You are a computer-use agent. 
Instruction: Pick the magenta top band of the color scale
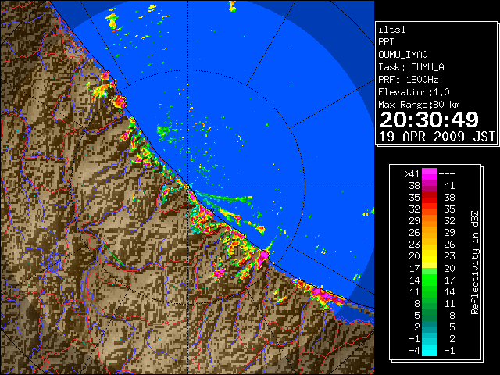[430, 173]
